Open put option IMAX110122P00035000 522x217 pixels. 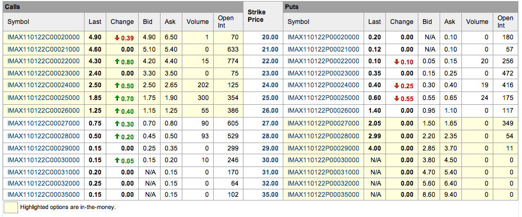click(323, 195)
